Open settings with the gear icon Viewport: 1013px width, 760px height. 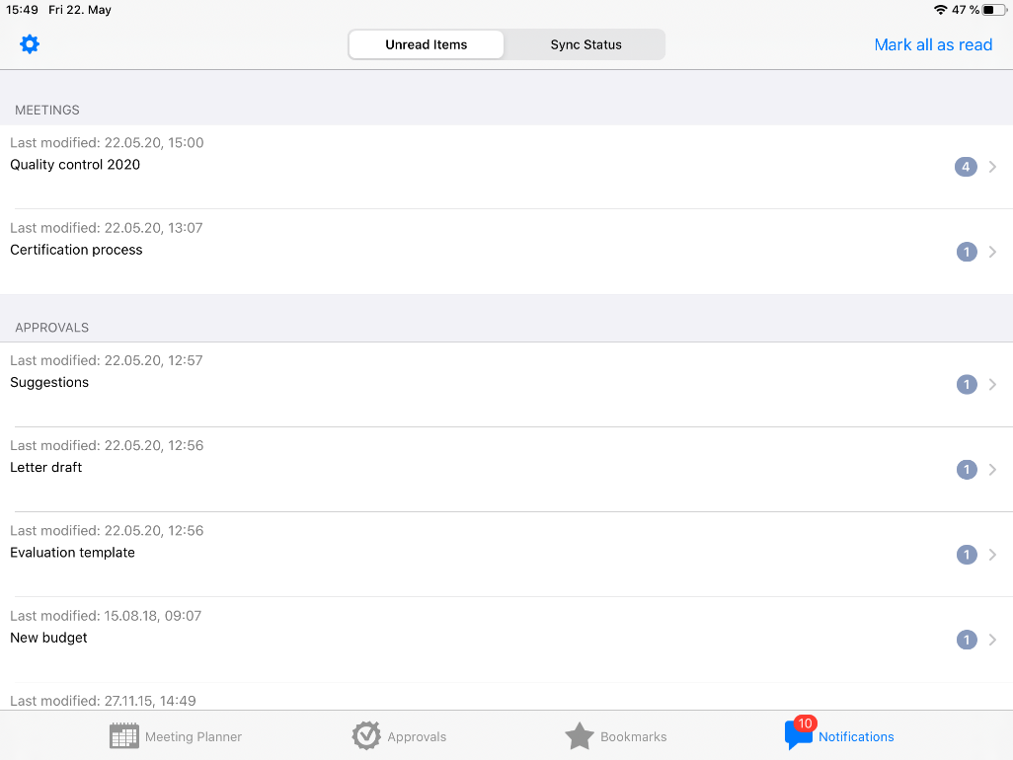tap(30, 44)
